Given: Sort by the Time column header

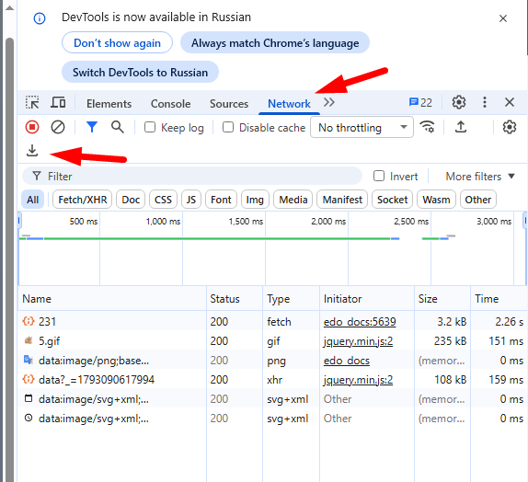Looking at the screenshot, I should click(x=499, y=298).
